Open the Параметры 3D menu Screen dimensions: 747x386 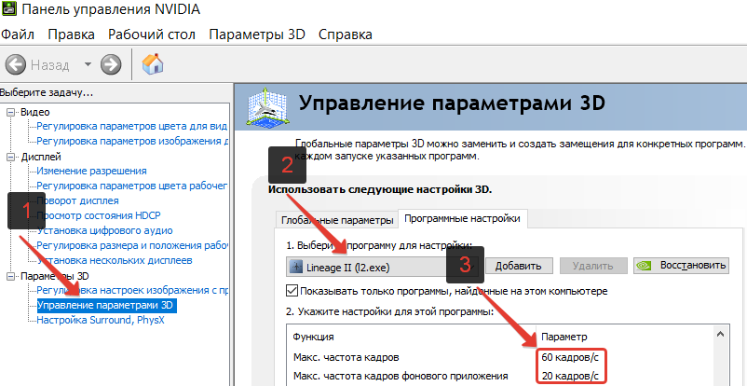[257, 34]
